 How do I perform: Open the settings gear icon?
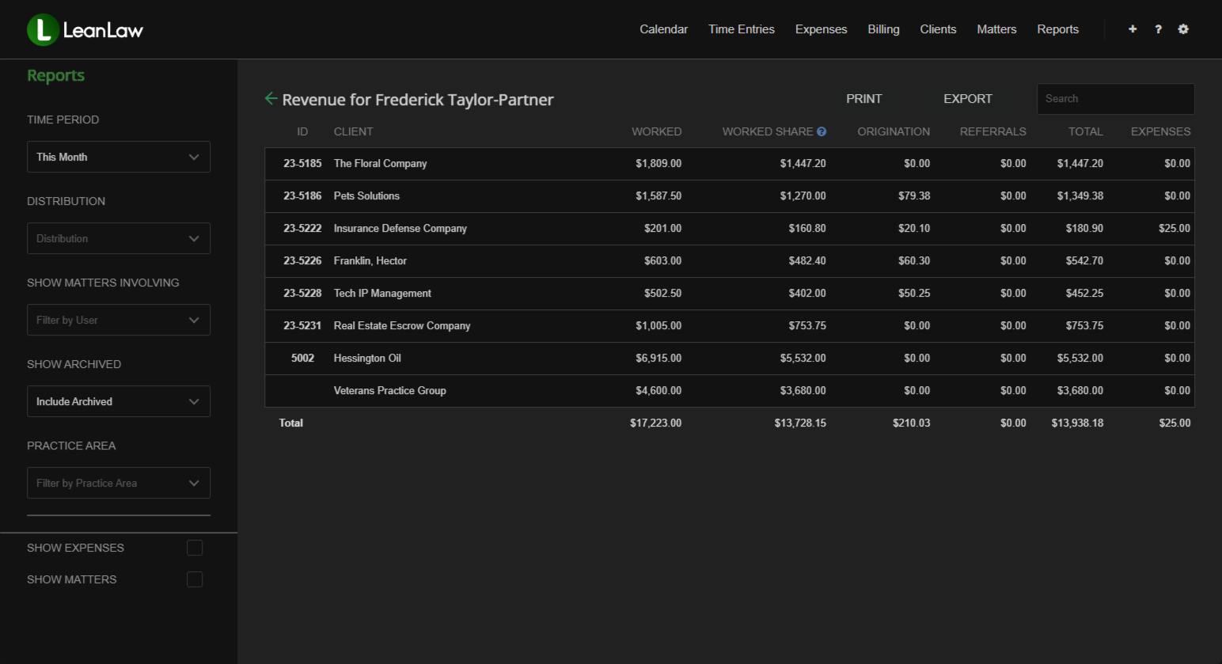pos(1183,29)
